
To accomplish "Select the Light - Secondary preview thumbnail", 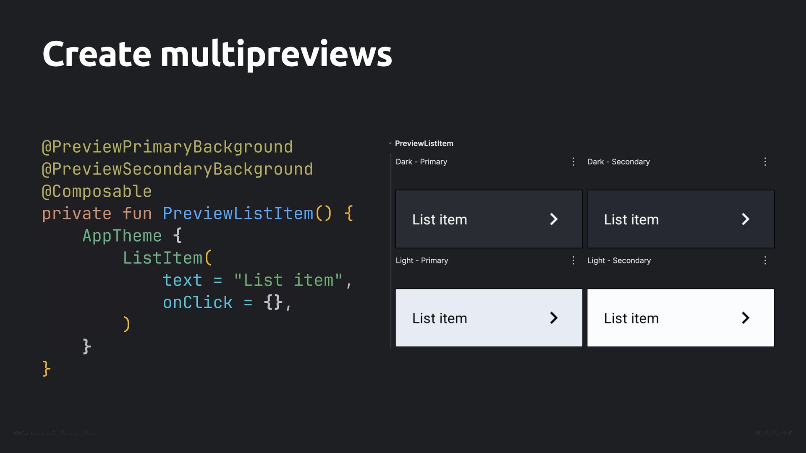I will pos(680,318).
